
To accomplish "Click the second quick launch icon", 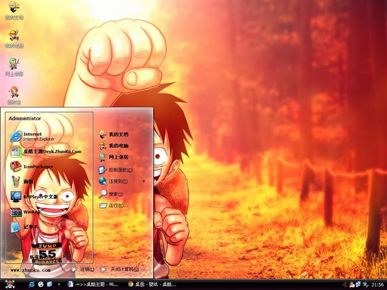I will coord(41,285).
